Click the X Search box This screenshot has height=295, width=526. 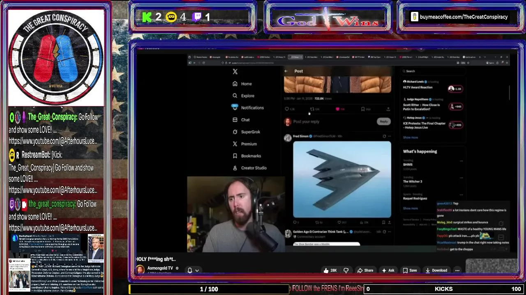click(x=434, y=71)
